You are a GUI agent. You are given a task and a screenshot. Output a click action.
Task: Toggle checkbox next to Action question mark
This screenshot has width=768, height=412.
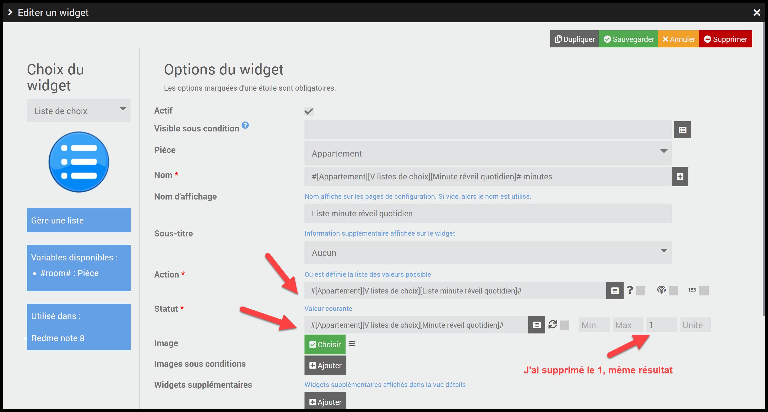640,291
